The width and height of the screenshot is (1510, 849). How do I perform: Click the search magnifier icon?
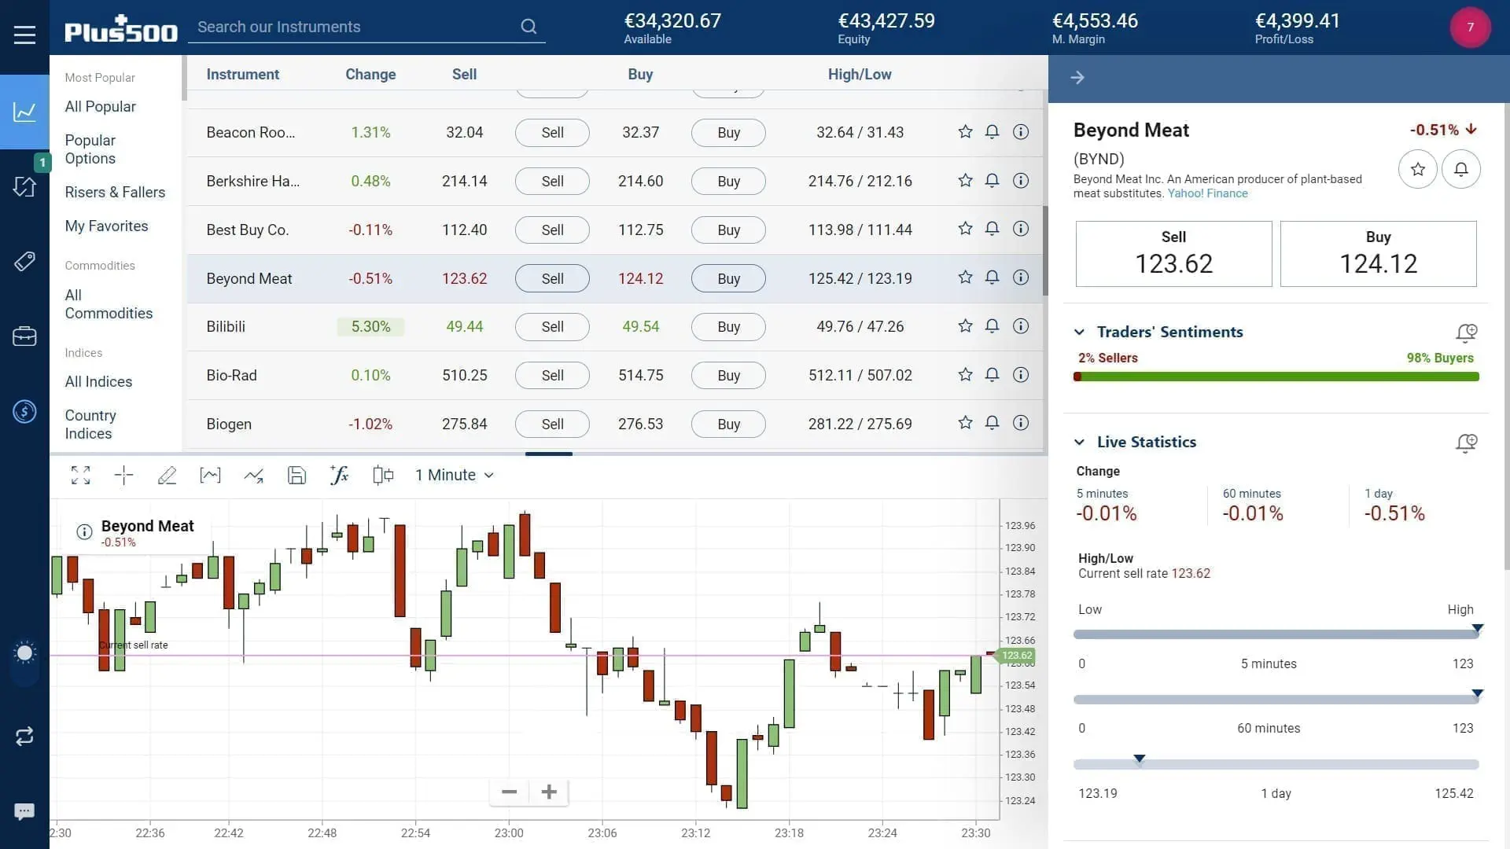(x=528, y=27)
